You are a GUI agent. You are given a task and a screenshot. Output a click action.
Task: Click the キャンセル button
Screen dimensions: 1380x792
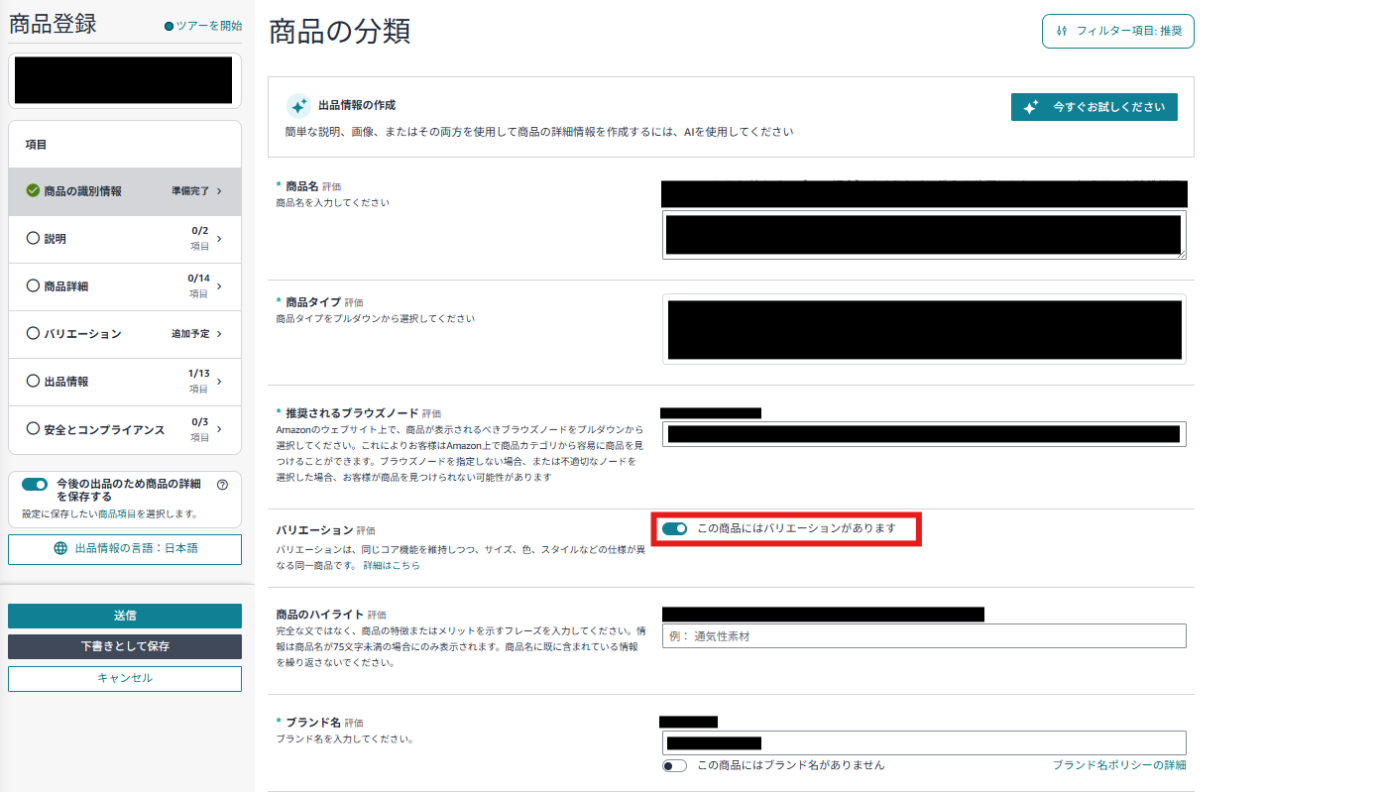pos(125,678)
